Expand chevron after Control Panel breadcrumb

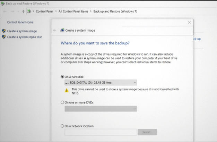[56, 11]
